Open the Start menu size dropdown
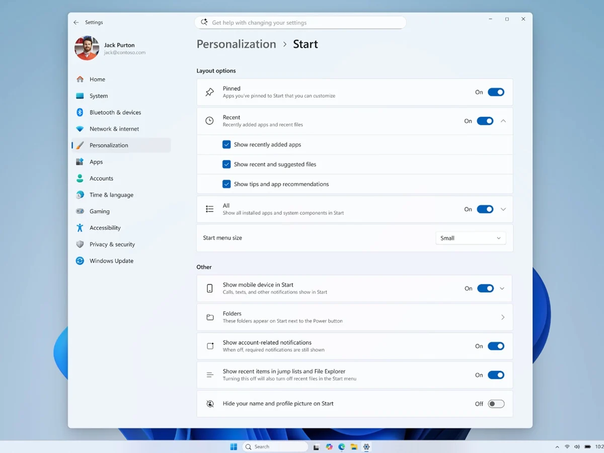 pyautogui.click(x=471, y=238)
